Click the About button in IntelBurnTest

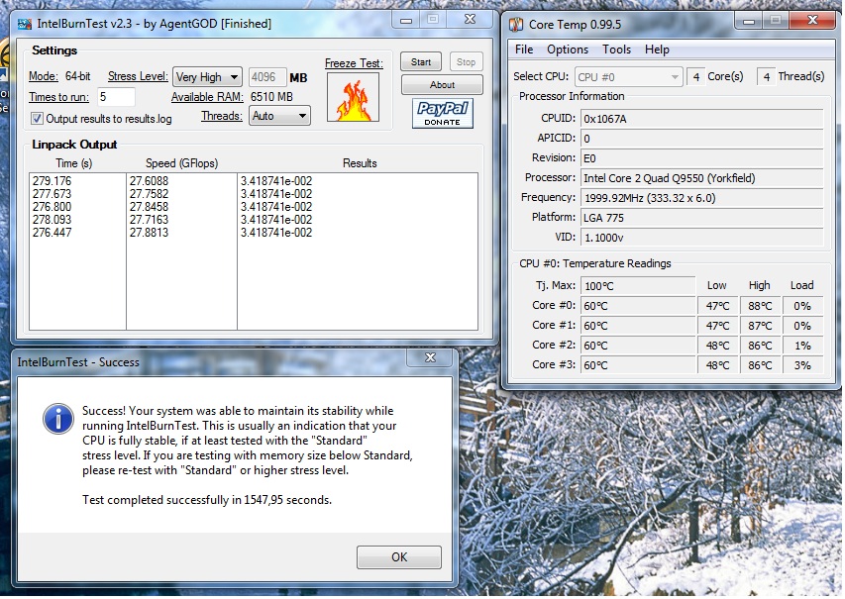pos(442,84)
